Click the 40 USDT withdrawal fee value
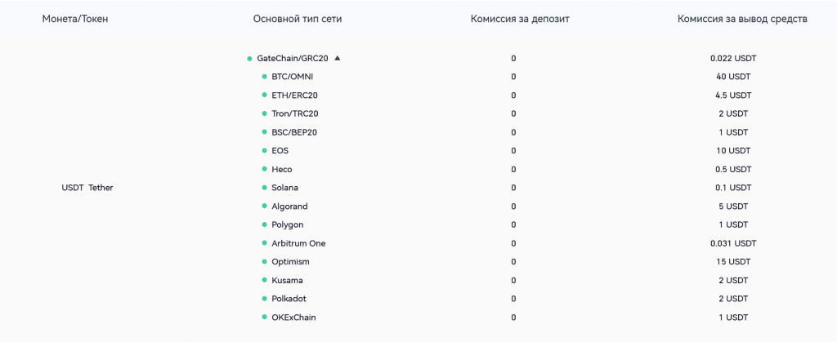This screenshot has height=342, width=837. (732, 77)
